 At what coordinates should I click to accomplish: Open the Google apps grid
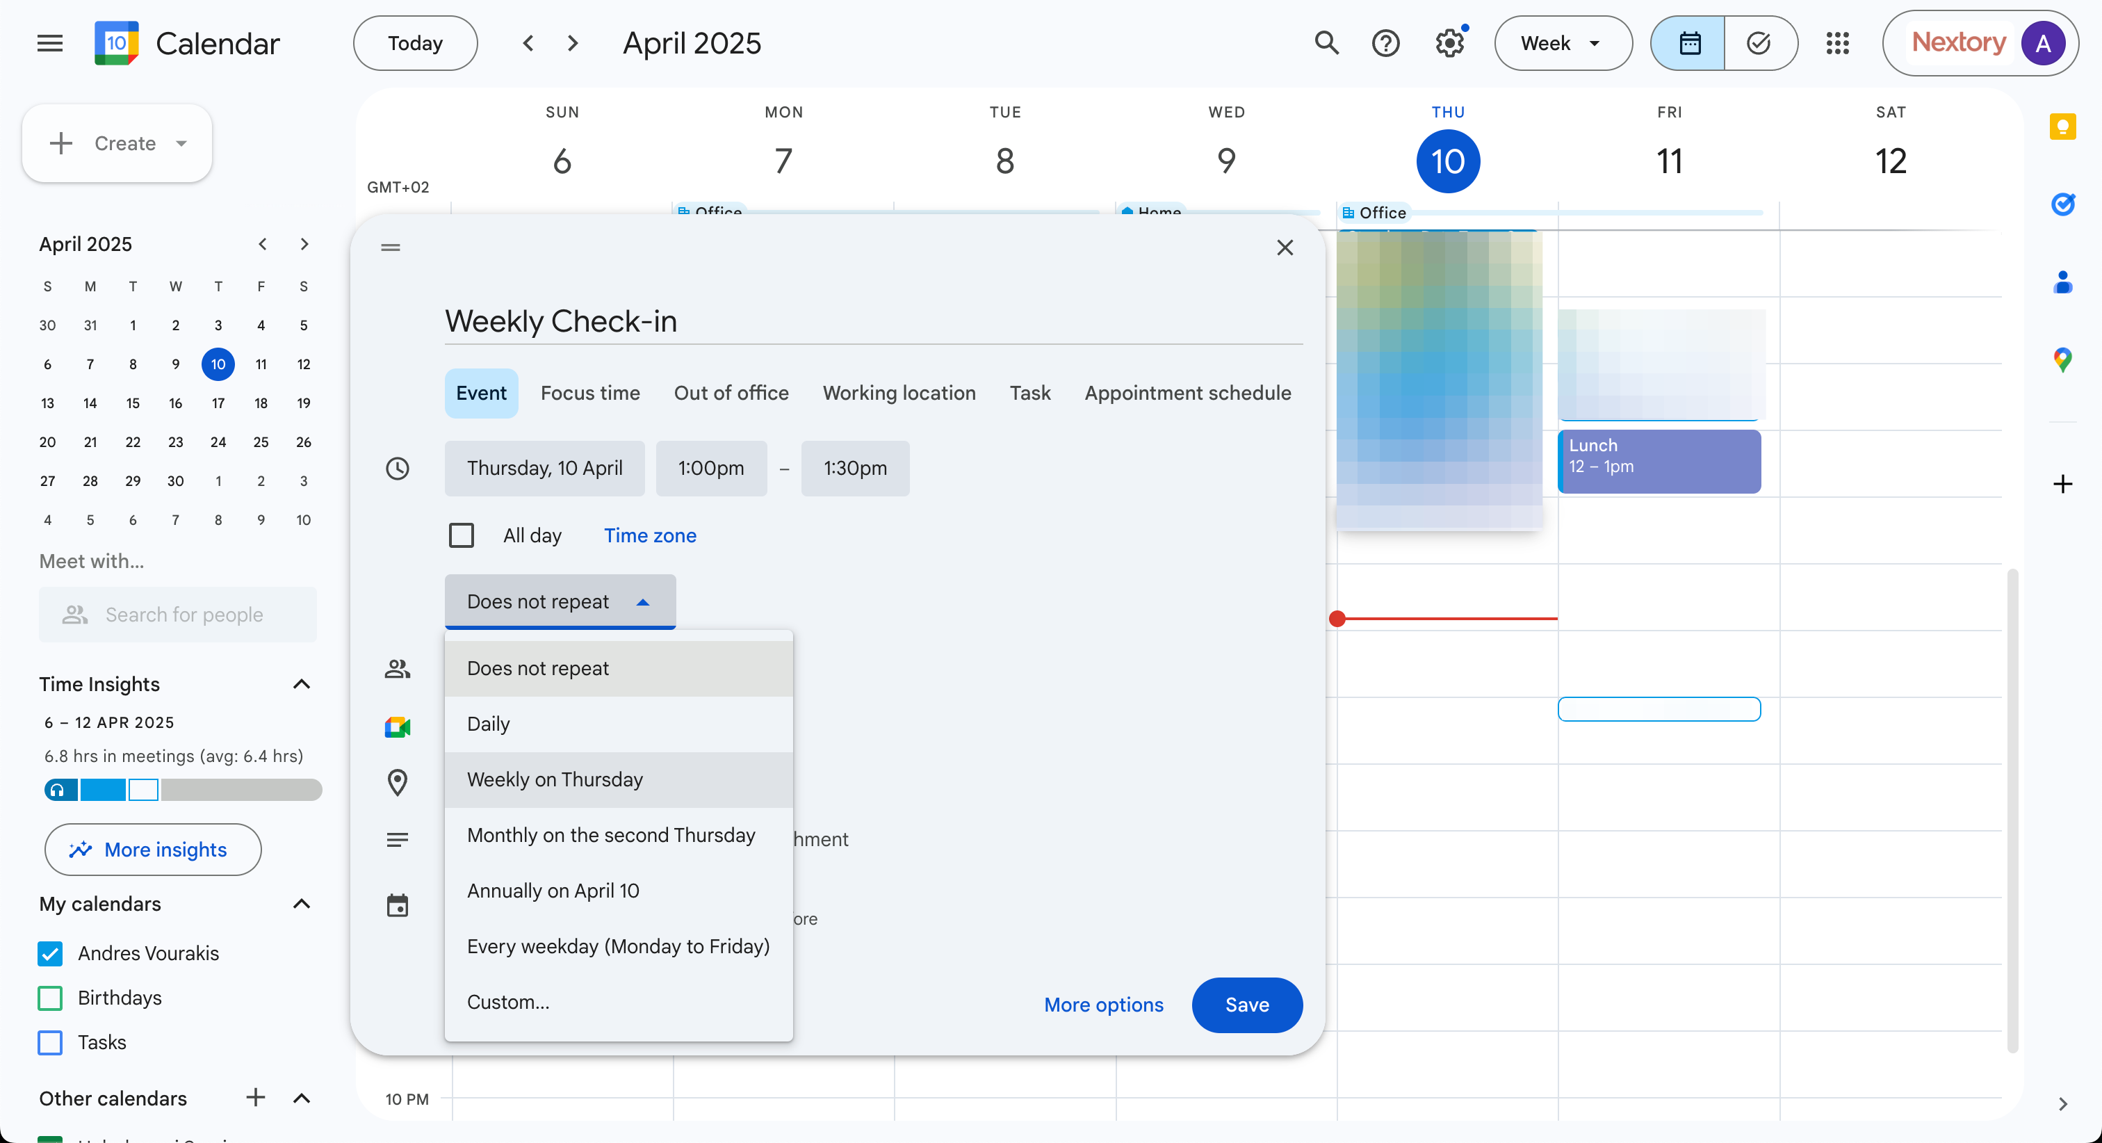point(1836,43)
